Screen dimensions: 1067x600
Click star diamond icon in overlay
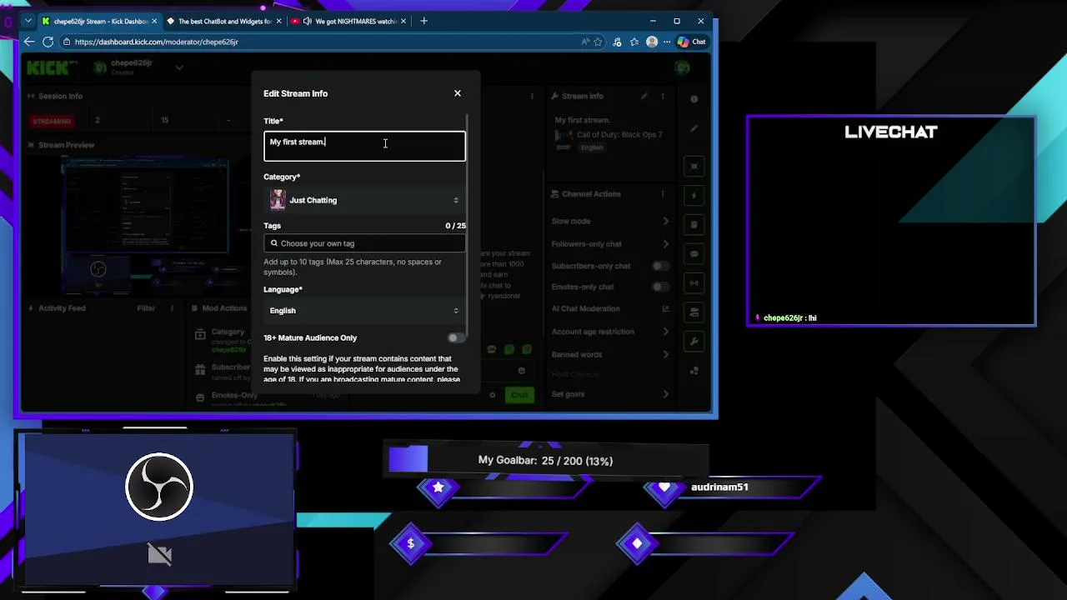coord(438,488)
